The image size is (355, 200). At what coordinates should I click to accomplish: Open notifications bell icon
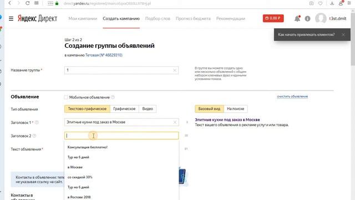(297, 18)
